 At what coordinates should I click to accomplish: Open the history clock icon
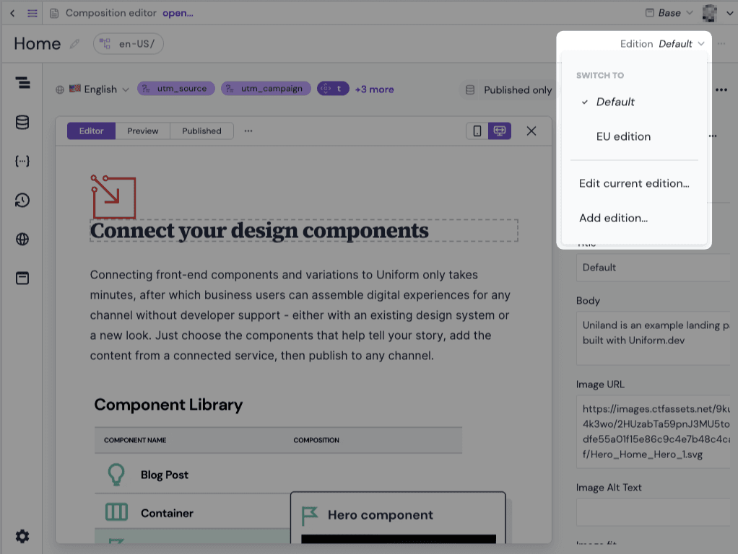pos(22,201)
